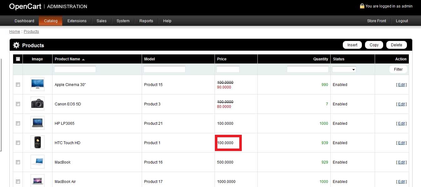Focus the Model filter field
The width and height of the screenshot is (421, 187).
pos(165,69)
